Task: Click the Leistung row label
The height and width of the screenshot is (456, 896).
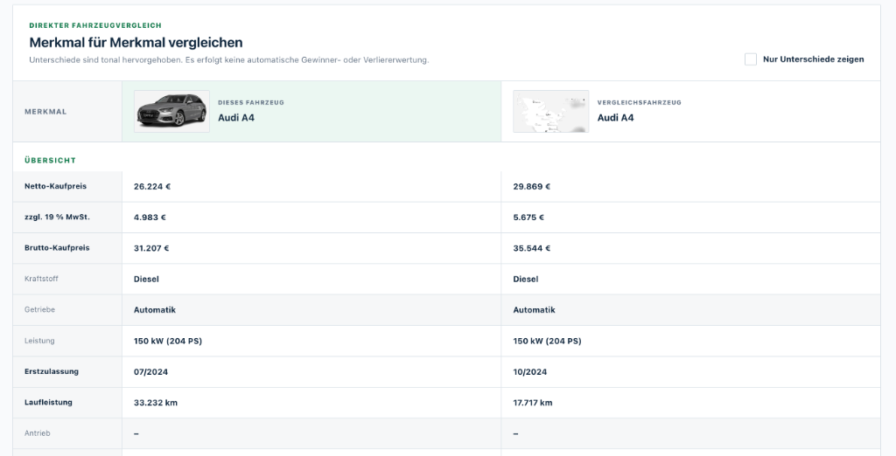Action: 39,341
